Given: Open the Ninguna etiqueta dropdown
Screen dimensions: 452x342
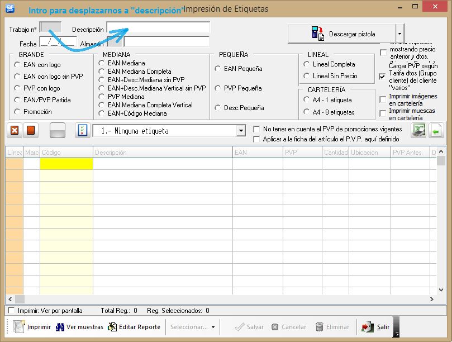Looking at the screenshot, I should 241,131.
